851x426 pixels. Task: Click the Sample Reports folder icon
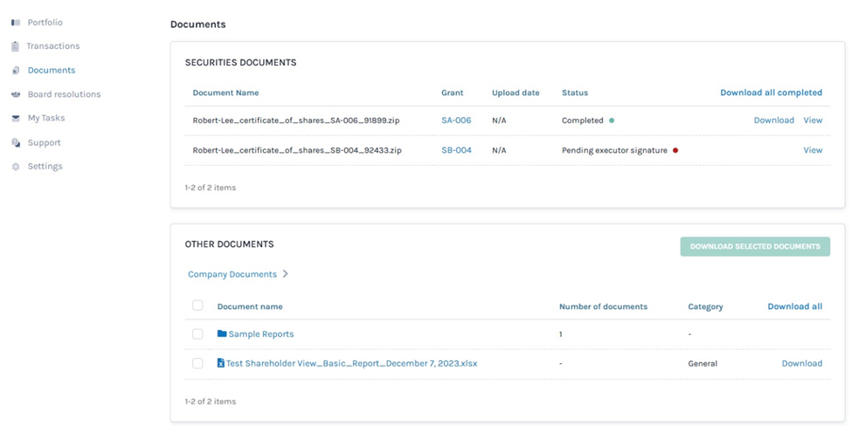pos(222,334)
